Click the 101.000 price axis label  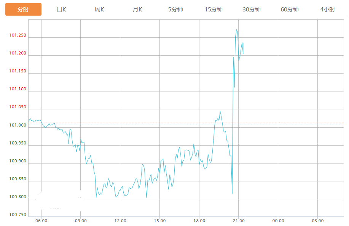(18, 125)
